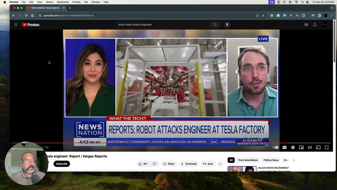Enter full screen mode
The width and height of the screenshot is (337, 190).
coord(326,148)
